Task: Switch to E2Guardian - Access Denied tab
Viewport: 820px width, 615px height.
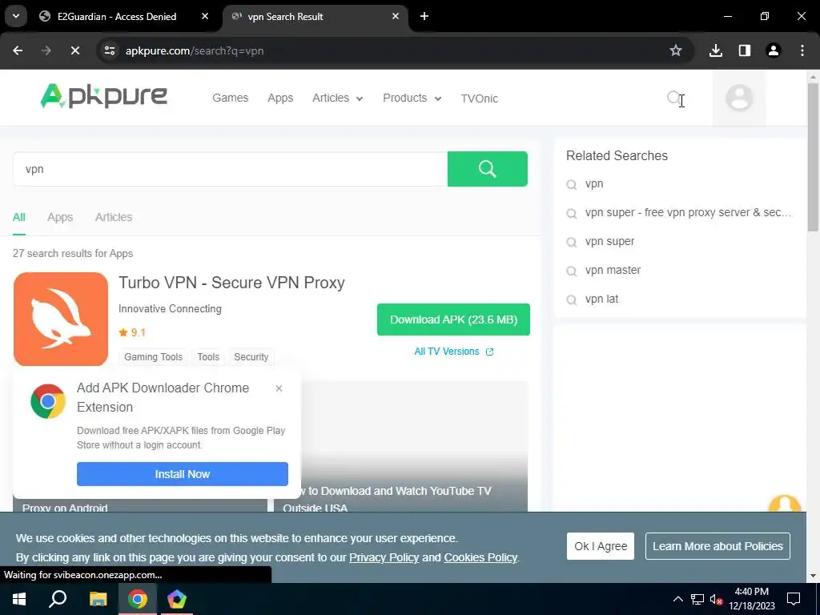Action: pos(117,17)
